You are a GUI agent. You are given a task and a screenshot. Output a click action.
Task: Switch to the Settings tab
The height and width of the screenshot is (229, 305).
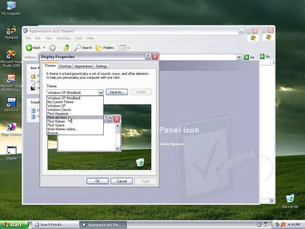[101, 66]
